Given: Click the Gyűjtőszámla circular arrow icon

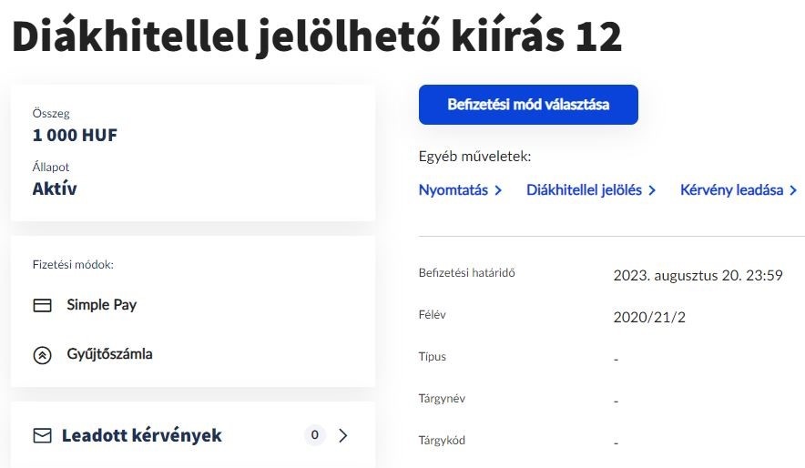Looking at the screenshot, I should tap(42, 355).
